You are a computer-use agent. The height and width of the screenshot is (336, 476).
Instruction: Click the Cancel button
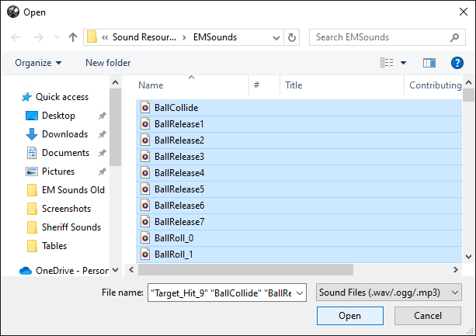428,316
